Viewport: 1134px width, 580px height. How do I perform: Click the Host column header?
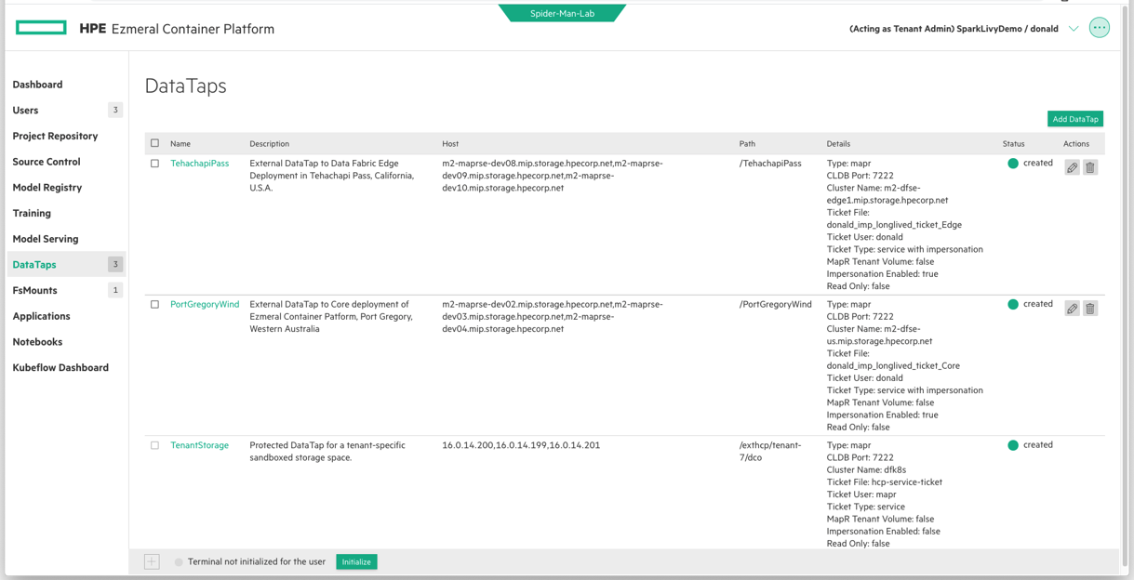(x=450, y=144)
